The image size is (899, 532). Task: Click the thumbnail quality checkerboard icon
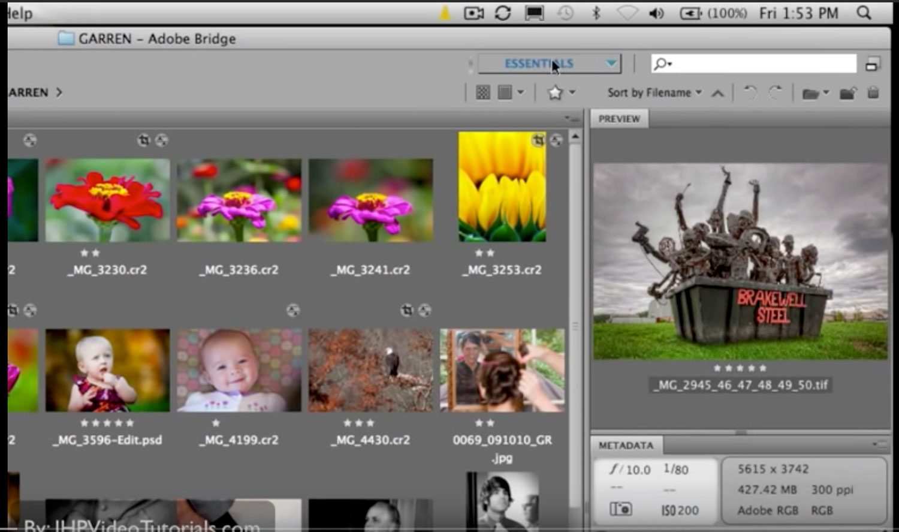pyautogui.click(x=484, y=92)
